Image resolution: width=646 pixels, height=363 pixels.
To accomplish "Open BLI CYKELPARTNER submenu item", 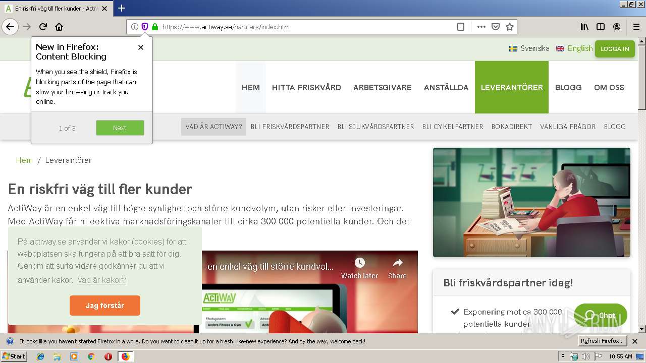I will coord(453,127).
